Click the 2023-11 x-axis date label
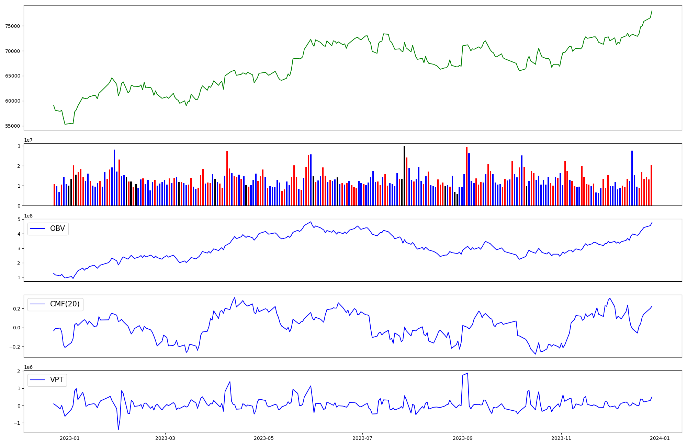This screenshot has width=687, height=446. [x=561, y=438]
